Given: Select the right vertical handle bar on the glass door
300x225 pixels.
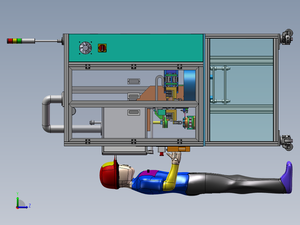Looking at the screenshot, I should pyautogui.click(x=225, y=85).
